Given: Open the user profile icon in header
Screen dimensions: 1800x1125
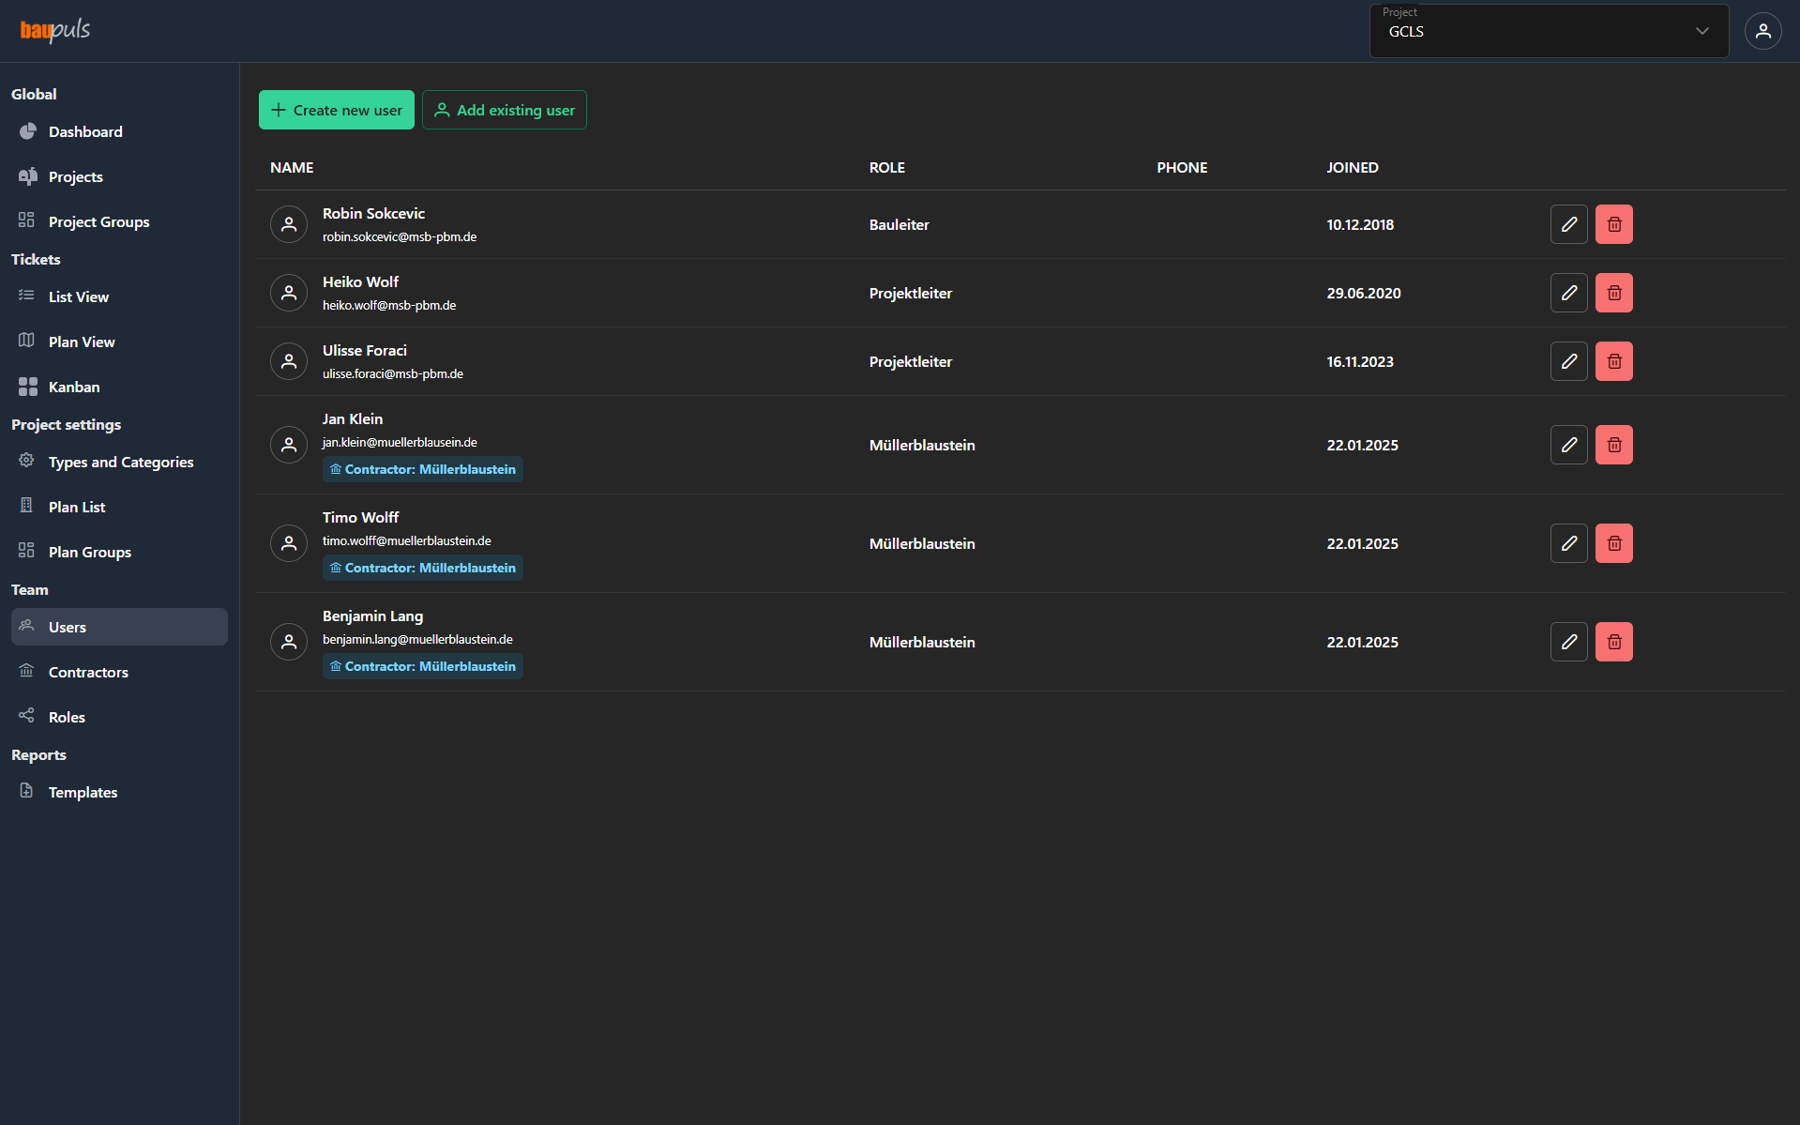Looking at the screenshot, I should click(x=1762, y=31).
